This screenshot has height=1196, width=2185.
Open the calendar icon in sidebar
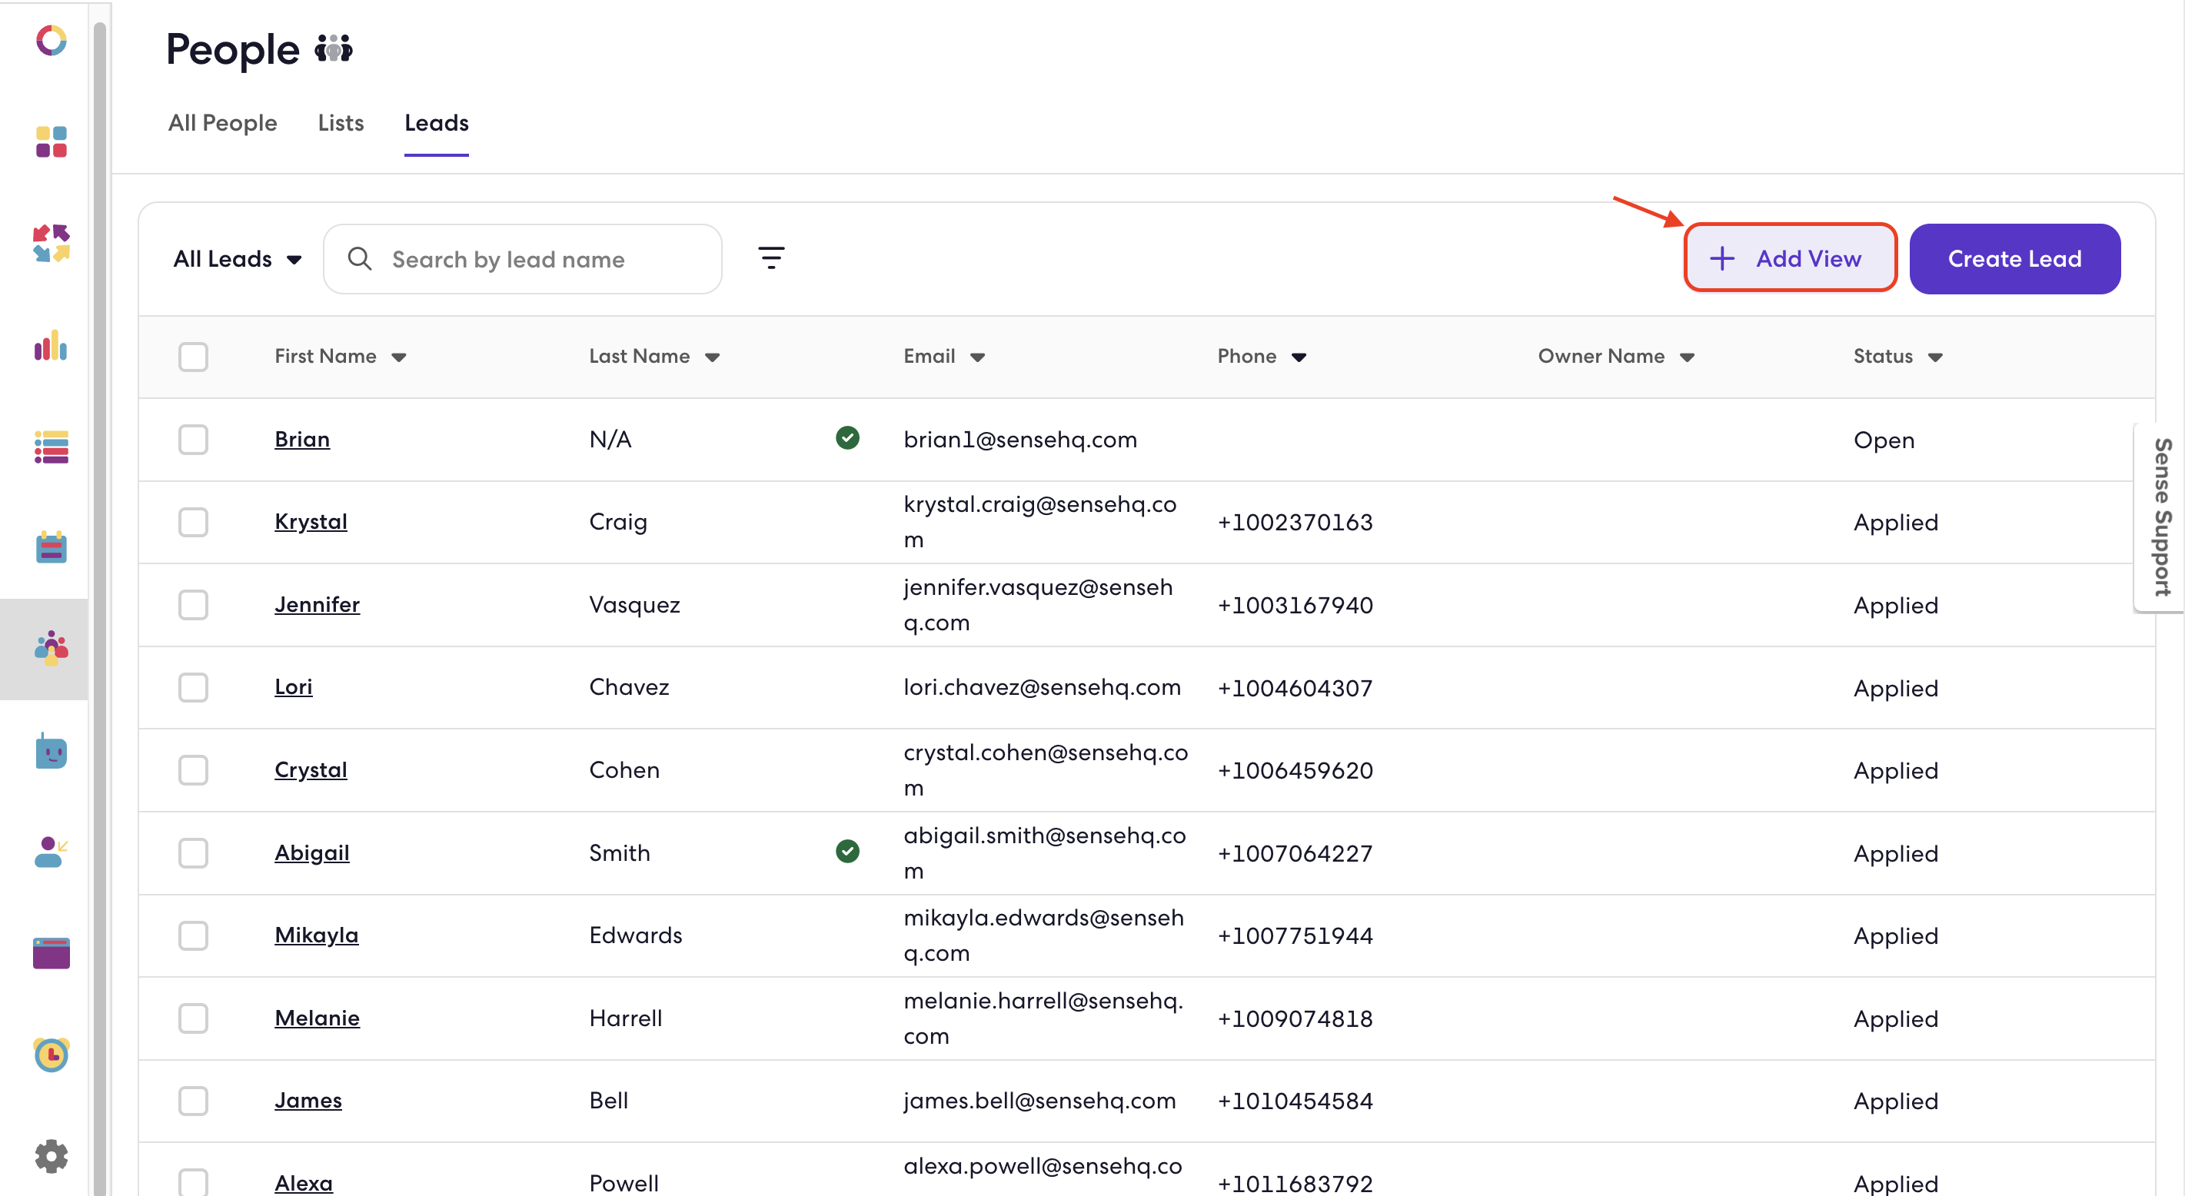[x=51, y=548]
